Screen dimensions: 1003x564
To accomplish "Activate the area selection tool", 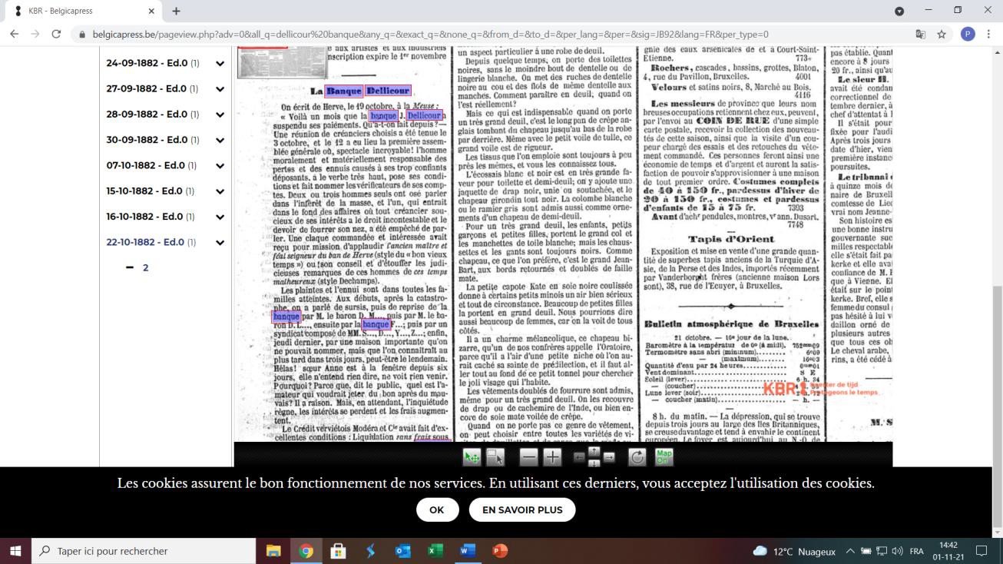I will [495, 457].
